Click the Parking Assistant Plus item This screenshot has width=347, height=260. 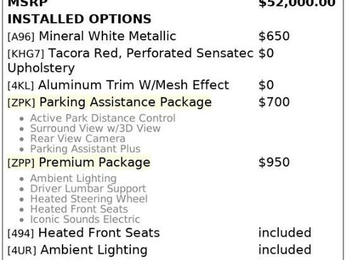tap(85, 149)
